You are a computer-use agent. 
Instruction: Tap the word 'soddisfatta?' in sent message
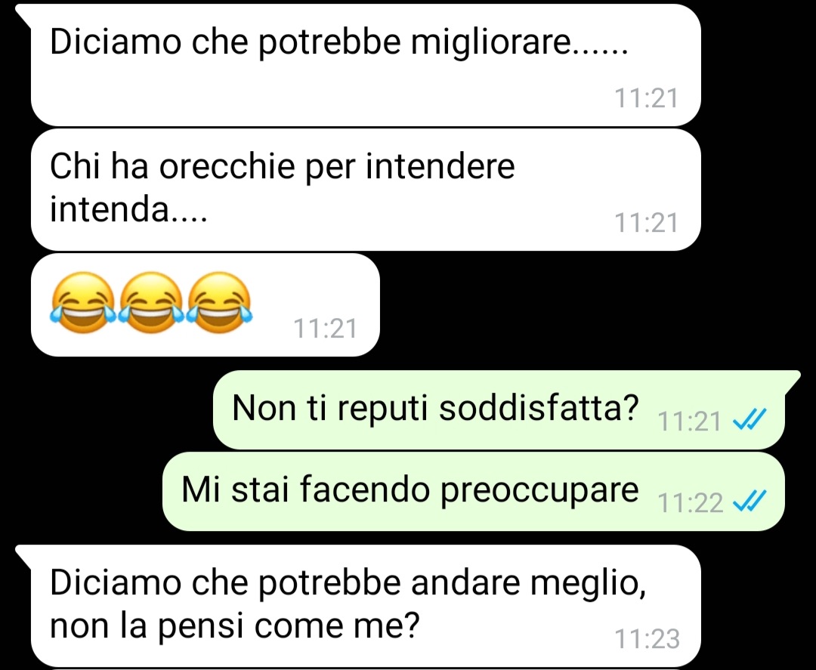point(539,407)
